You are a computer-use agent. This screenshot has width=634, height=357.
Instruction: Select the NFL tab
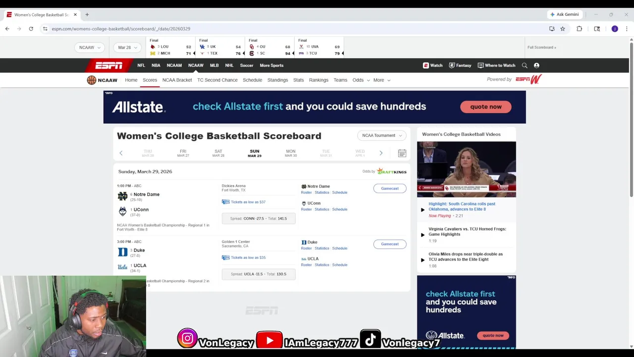[141, 65]
